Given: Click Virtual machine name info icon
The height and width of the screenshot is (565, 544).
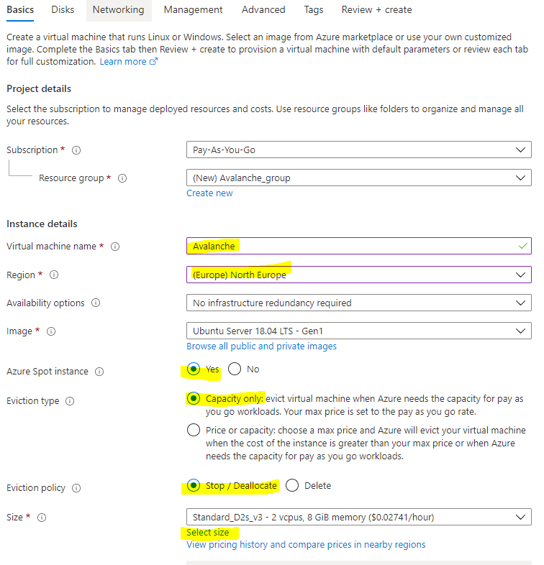Looking at the screenshot, I should [115, 247].
